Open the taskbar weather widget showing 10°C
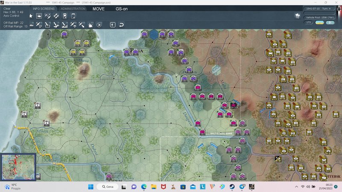Image resolution: width=342 pixels, height=192 pixels. point(13,186)
